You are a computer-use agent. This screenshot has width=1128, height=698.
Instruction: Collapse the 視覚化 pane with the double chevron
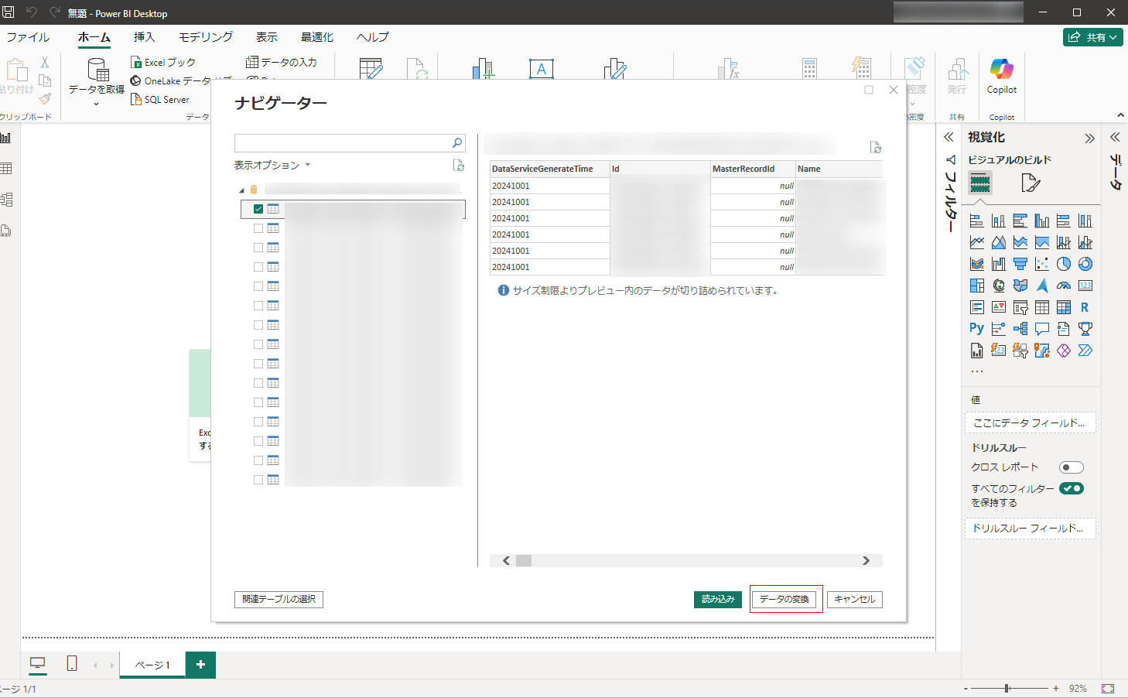pos(1089,139)
